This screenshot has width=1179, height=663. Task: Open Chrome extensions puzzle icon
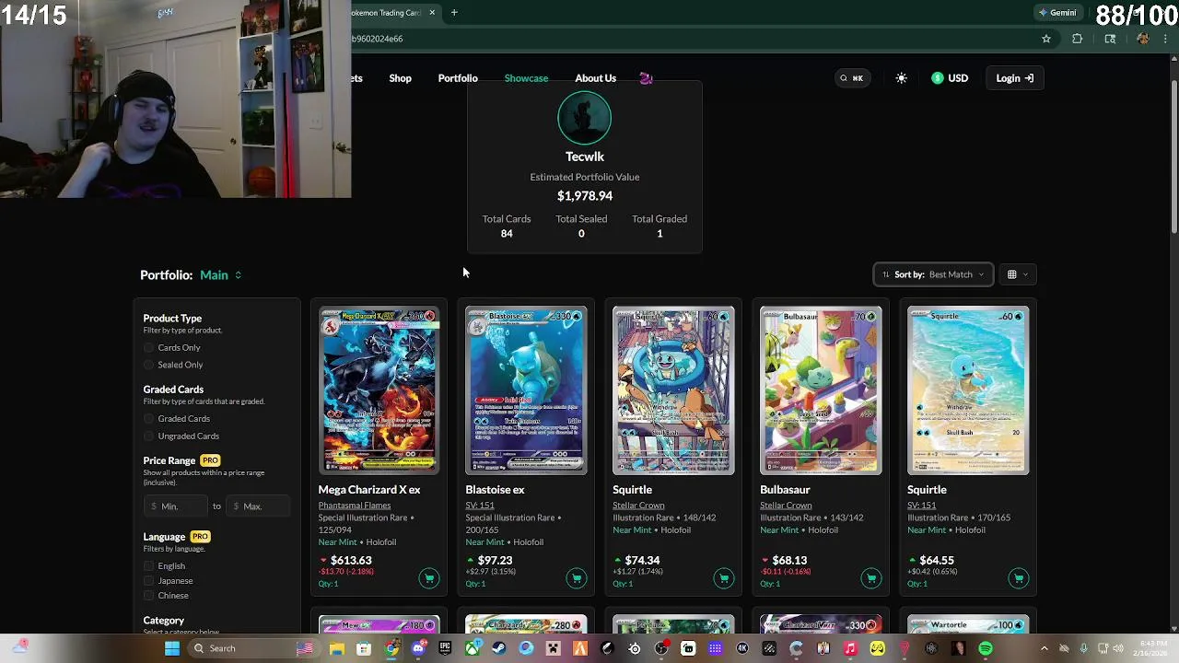click(x=1077, y=39)
